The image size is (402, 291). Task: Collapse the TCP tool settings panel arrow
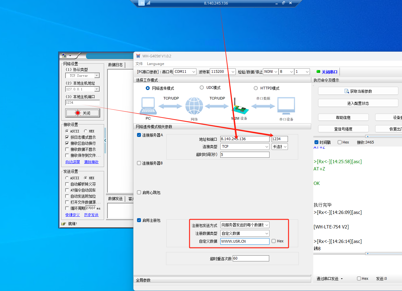(x=105, y=141)
